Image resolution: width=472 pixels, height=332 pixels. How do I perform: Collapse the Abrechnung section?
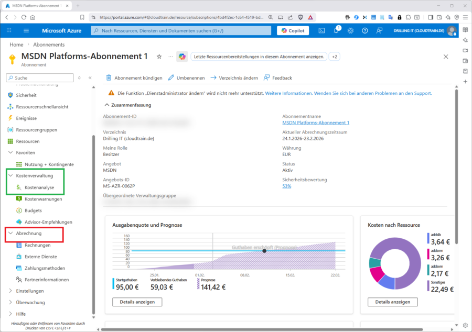coord(10,234)
